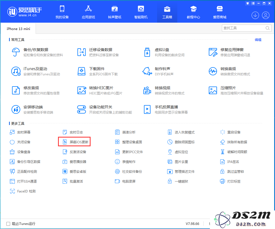The width and height of the screenshot is (275, 229).
Task: Click the 重启设备 spinner icon
Action: point(222,132)
